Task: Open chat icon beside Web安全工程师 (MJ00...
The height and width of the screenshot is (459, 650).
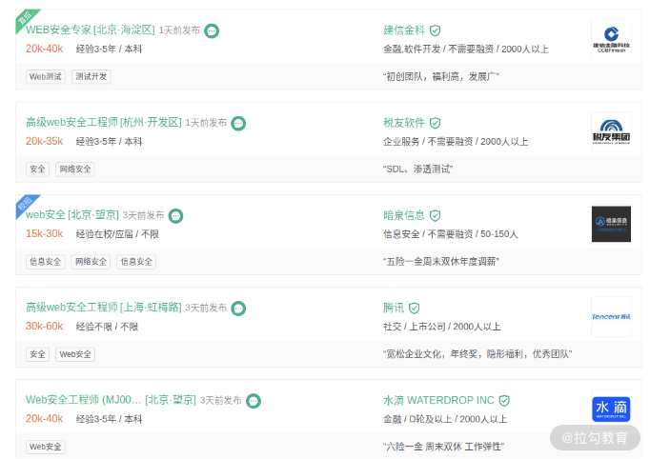Action: [254, 401]
